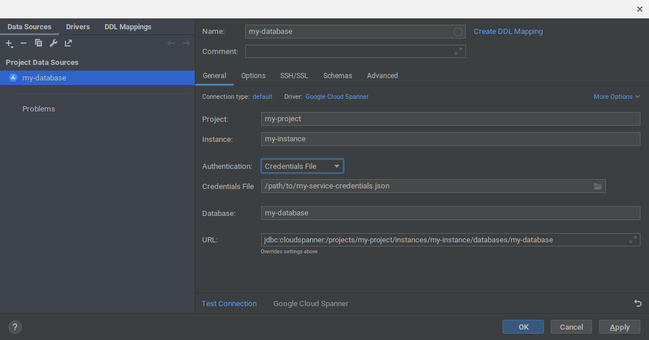Screen dimensions: 649x340
Task: Open the DDL Mappings tab
Action: [x=128, y=26]
